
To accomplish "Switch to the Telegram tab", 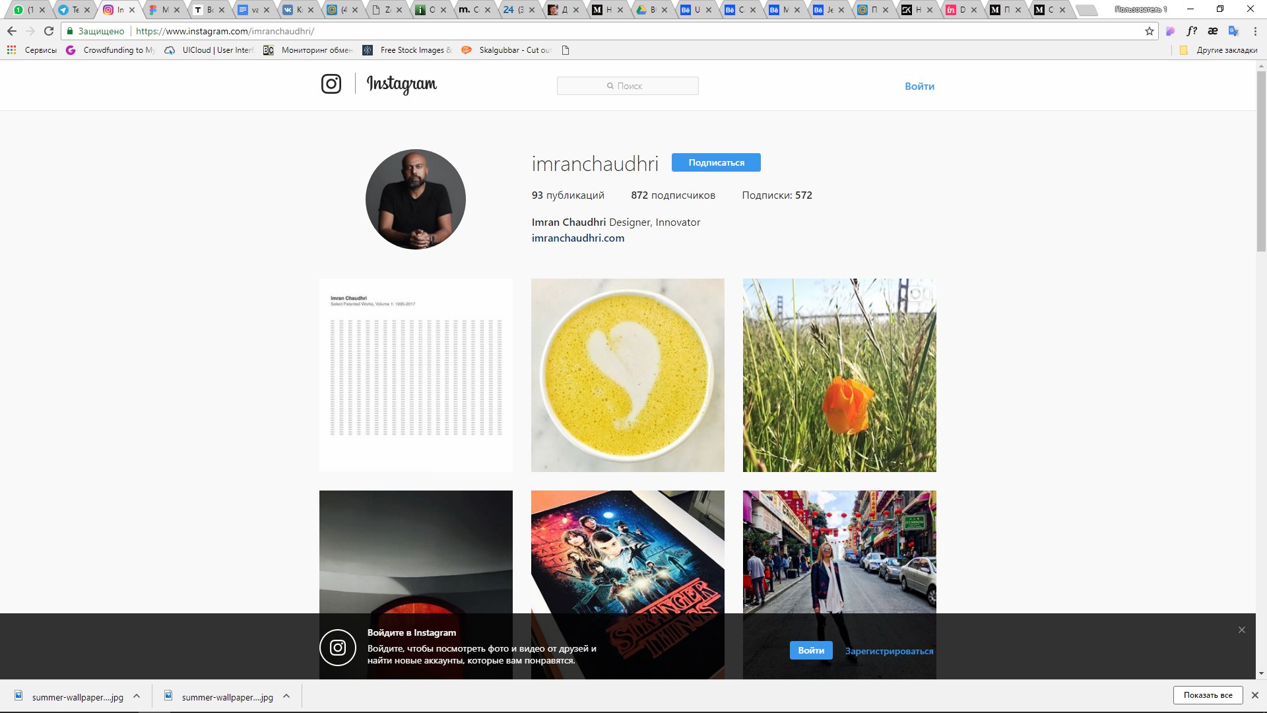I will tap(69, 10).
